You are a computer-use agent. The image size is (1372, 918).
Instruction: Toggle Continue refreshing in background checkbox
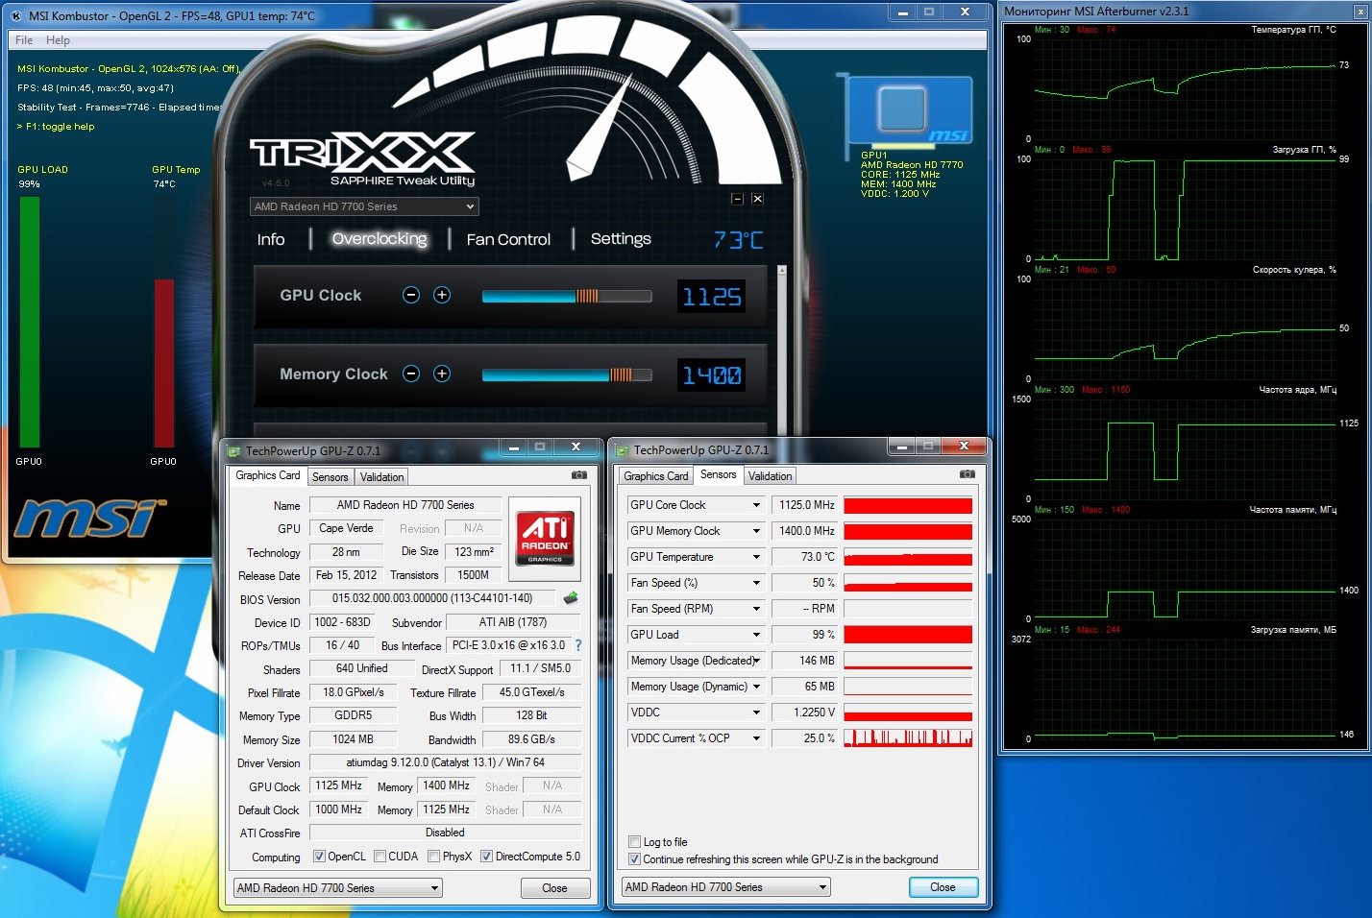click(634, 859)
